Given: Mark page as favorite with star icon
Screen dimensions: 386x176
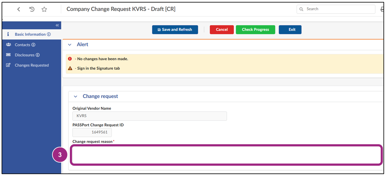Looking at the screenshot, I should tap(44, 9).
